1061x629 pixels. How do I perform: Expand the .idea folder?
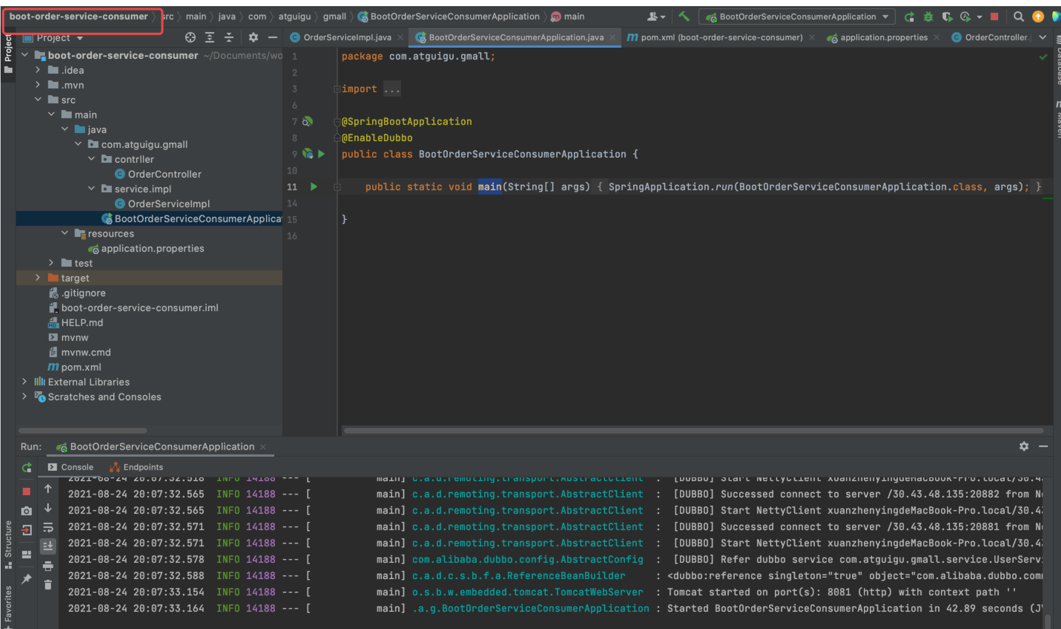(x=38, y=70)
